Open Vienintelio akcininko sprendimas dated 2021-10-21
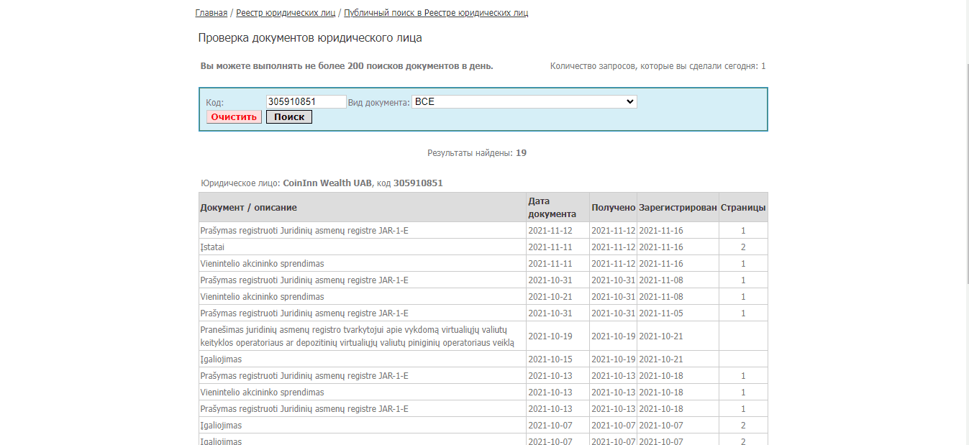Viewport: 969px width, 445px height. click(262, 297)
